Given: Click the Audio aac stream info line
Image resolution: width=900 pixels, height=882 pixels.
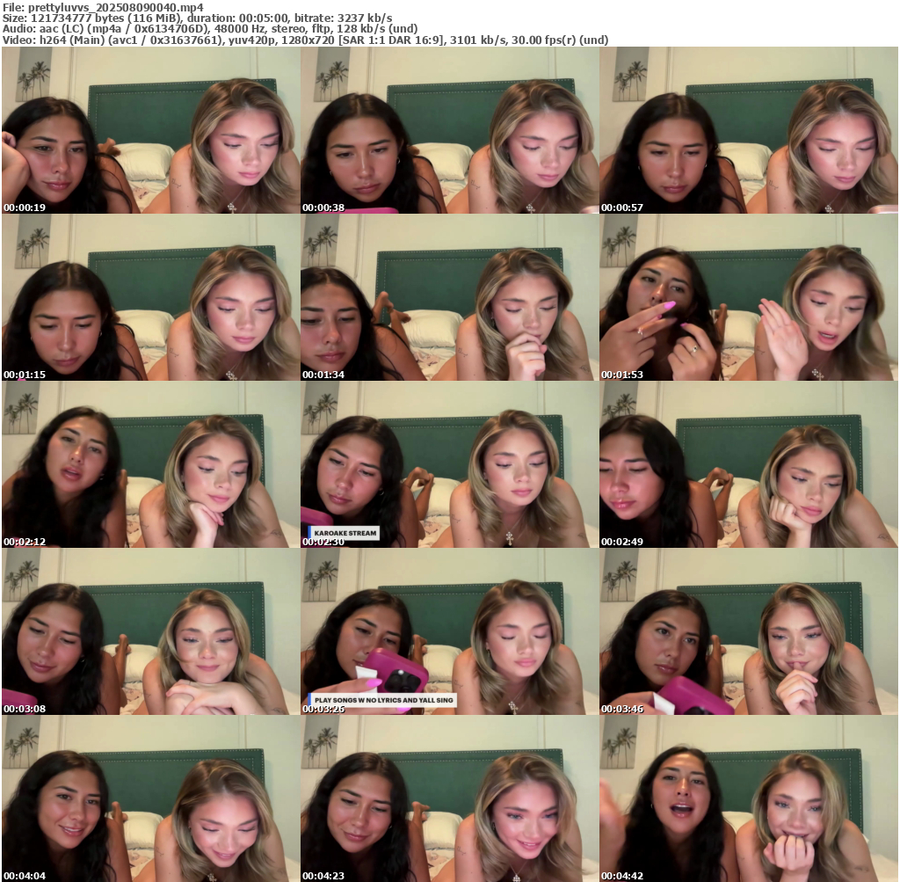Looking at the screenshot, I should [x=209, y=29].
